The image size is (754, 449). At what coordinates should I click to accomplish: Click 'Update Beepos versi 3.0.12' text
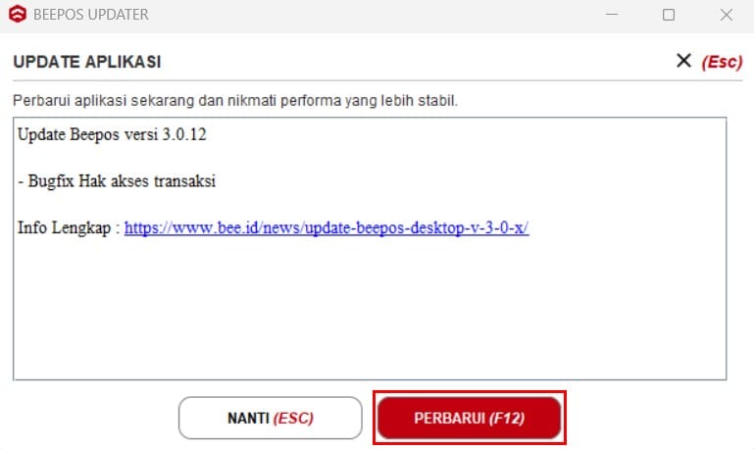(112, 134)
